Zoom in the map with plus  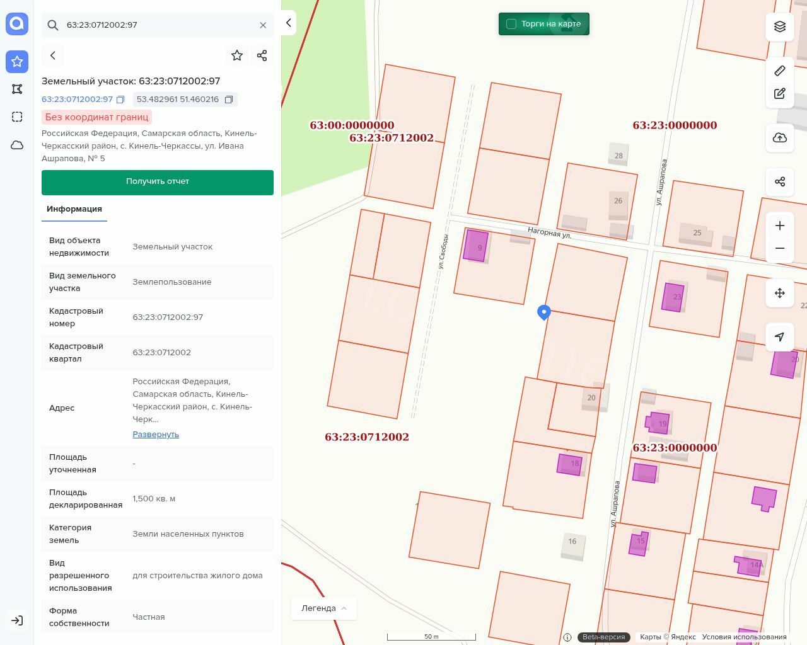click(x=780, y=225)
